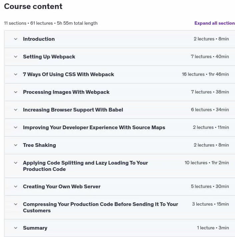Select 7 Ways Of Using CSS With Webpack
This screenshot has width=235, height=237.
click(69, 74)
